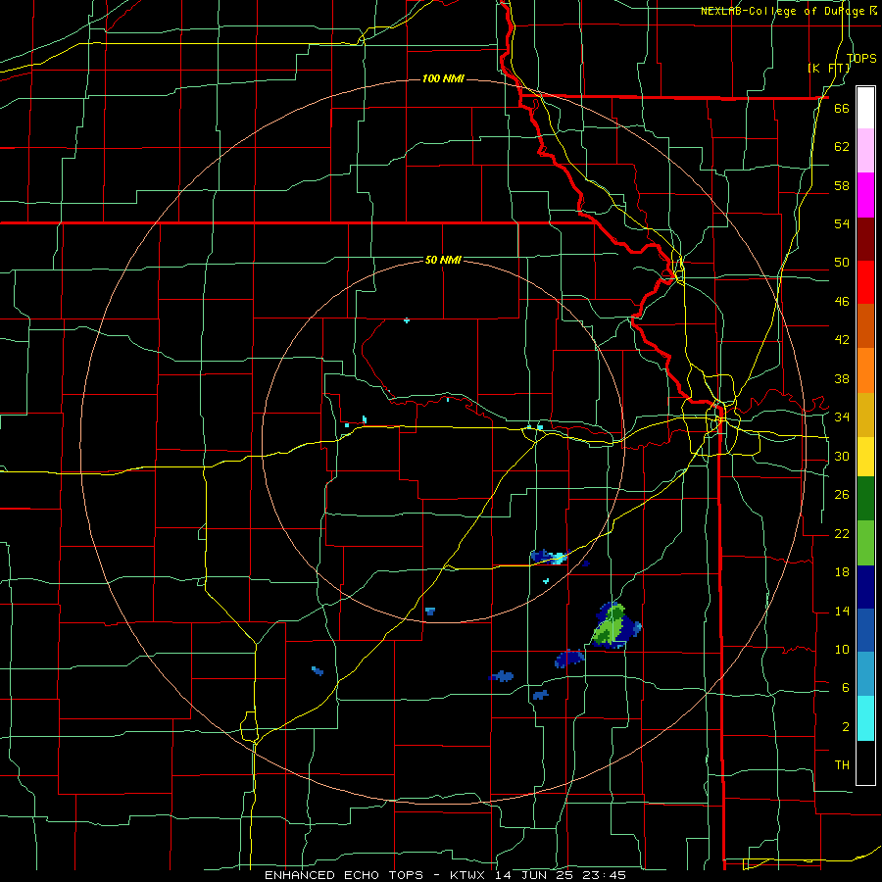
Task: Click the "50 NMI" range ring label
Action: tap(443, 260)
